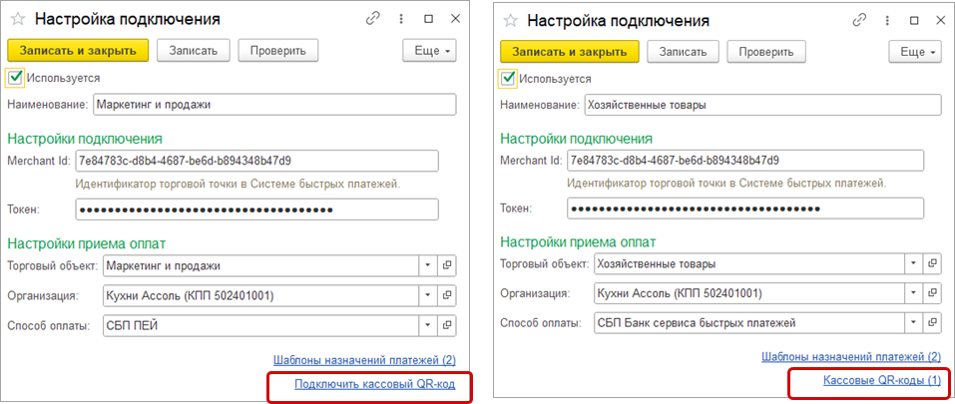Viewport: 955px width, 404px height.
Task: Click Организация field in right window
Action: tap(748, 293)
